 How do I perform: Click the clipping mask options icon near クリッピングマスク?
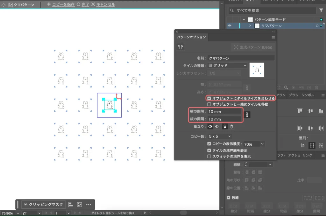79,205
